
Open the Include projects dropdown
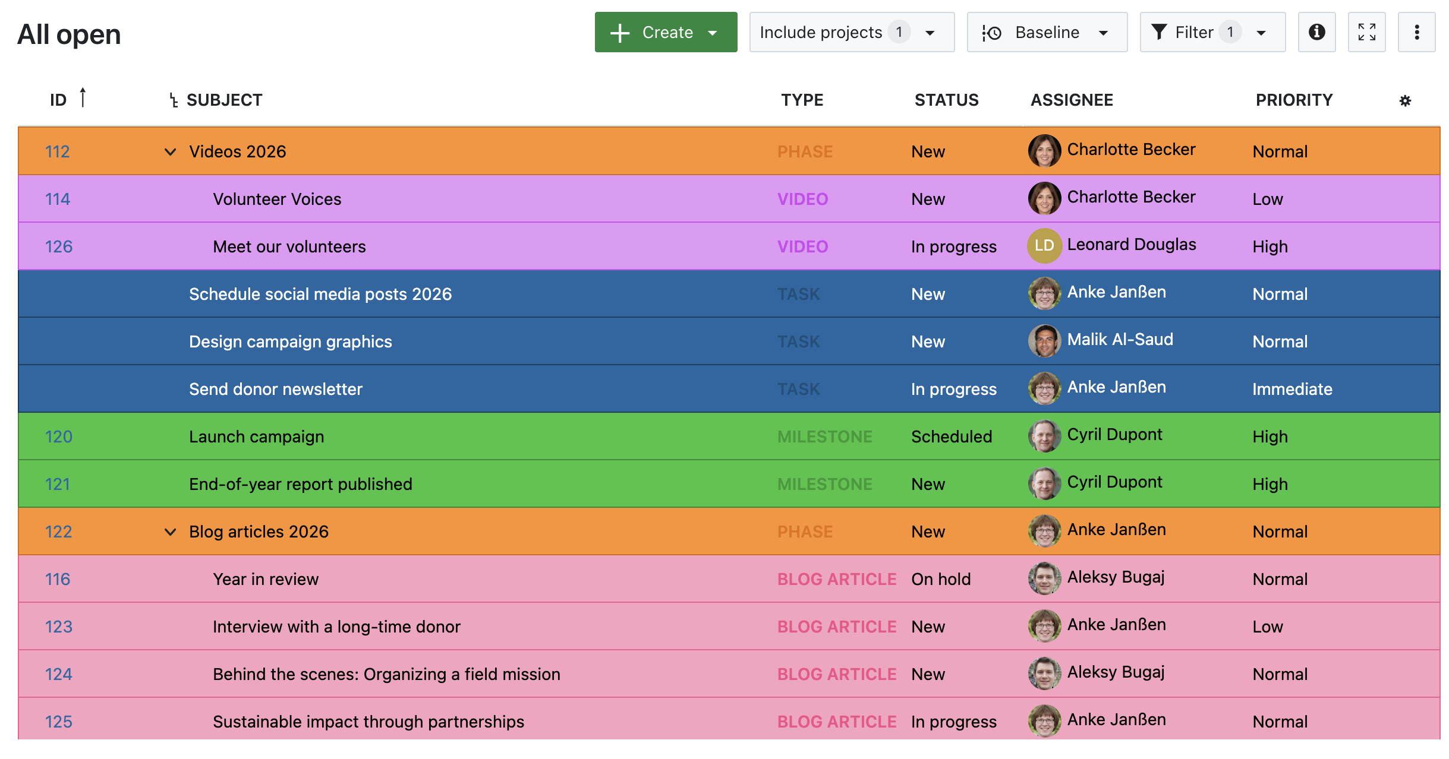[931, 33]
